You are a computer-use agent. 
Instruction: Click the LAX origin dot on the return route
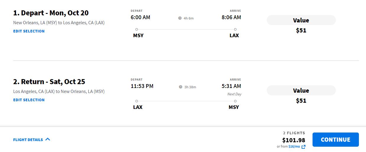(136, 101)
